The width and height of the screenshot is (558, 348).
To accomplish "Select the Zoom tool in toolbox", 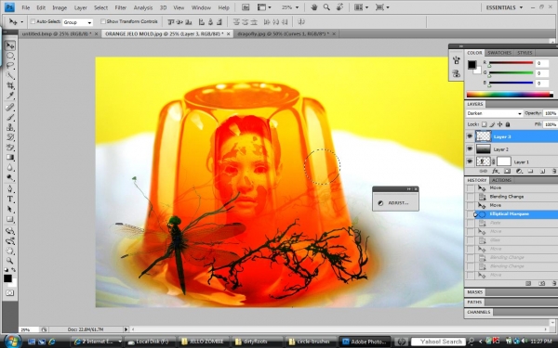I will 10,261.
